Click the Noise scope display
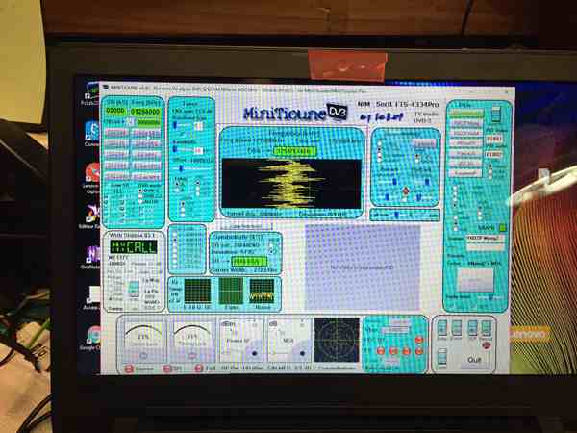 pyautogui.click(x=262, y=291)
